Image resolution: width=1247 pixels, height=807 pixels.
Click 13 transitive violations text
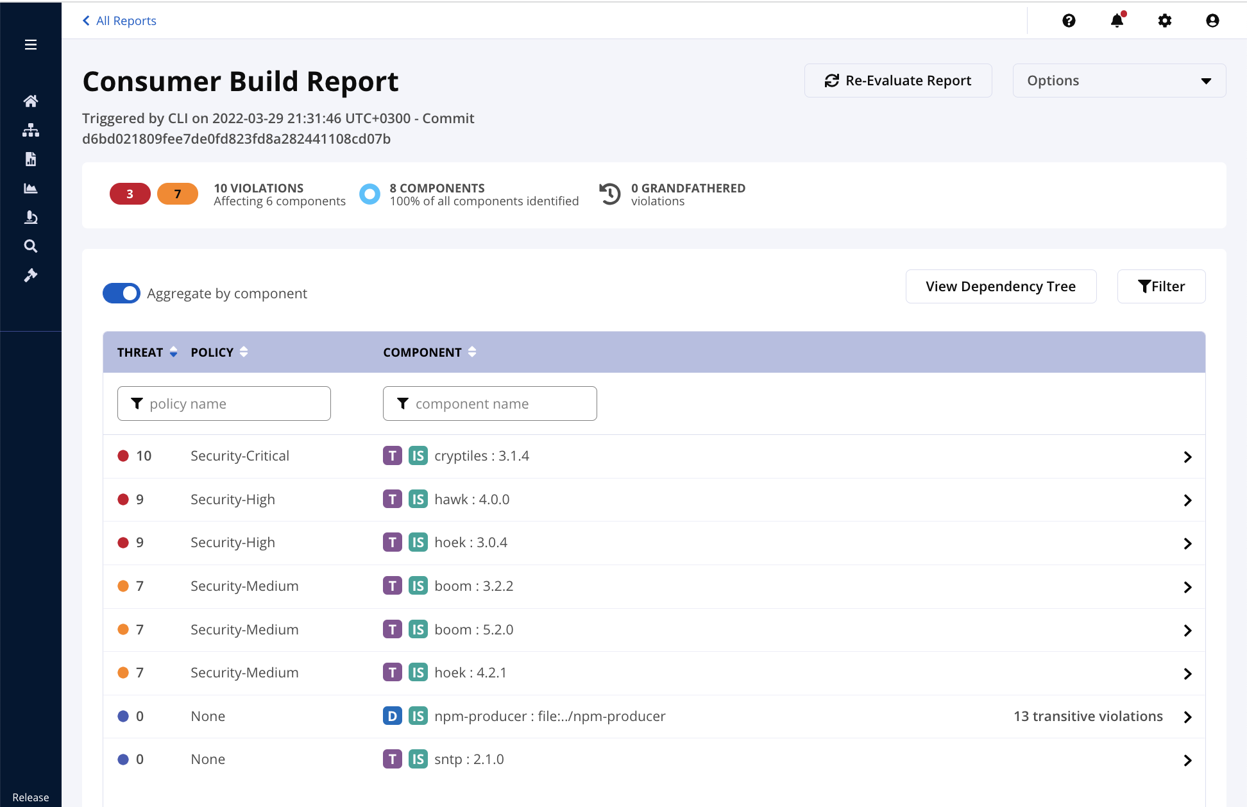1088,716
